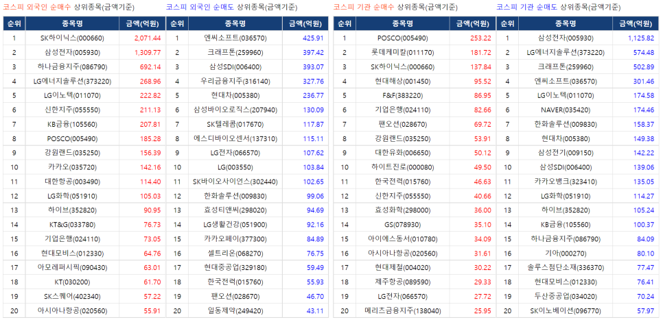Image resolution: width=663 pixels, height=320 pixels.
Task: Select SK바이오사이언스(302440) stock name
Action: 235,182
